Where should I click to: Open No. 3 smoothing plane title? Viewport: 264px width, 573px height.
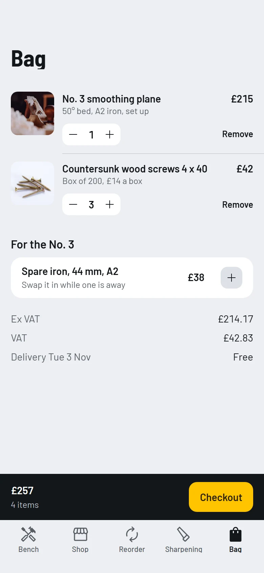[111, 99]
